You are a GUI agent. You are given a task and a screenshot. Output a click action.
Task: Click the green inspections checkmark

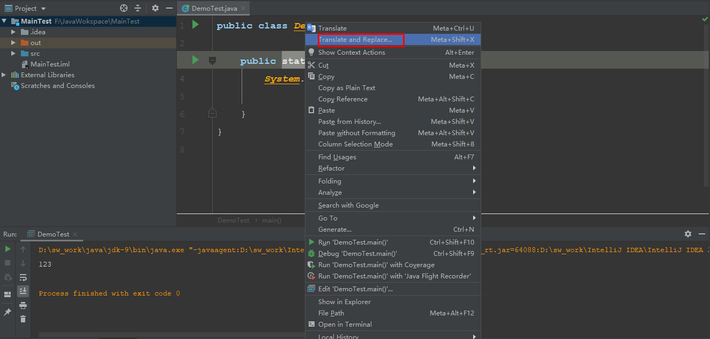point(705,19)
